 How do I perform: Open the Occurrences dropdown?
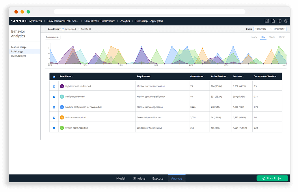pos(53,37)
